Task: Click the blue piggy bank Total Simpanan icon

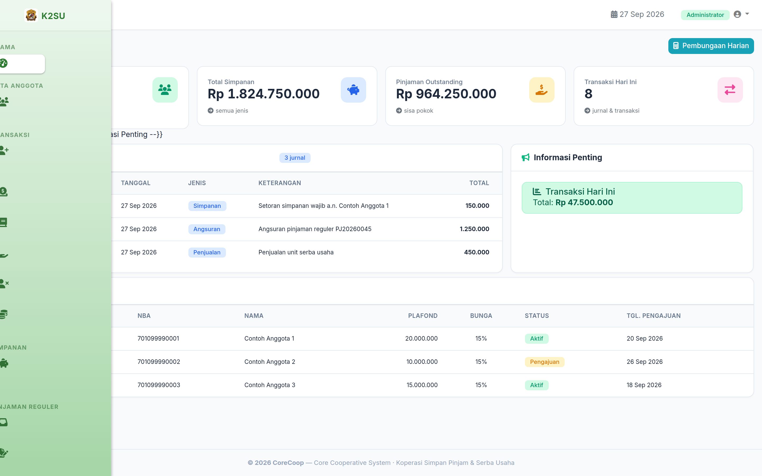Action: (353, 90)
